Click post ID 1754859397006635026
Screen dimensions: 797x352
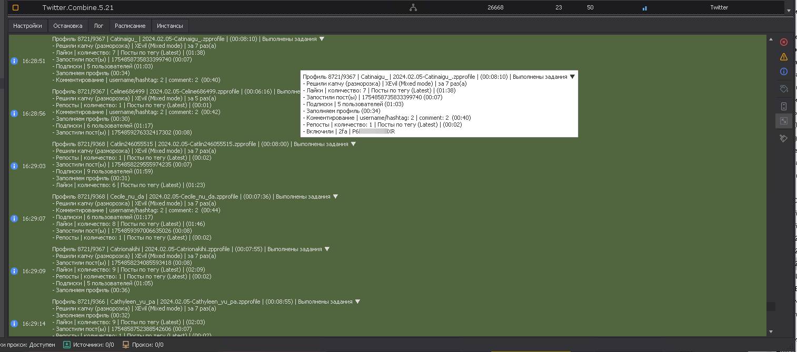tap(142, 231)
